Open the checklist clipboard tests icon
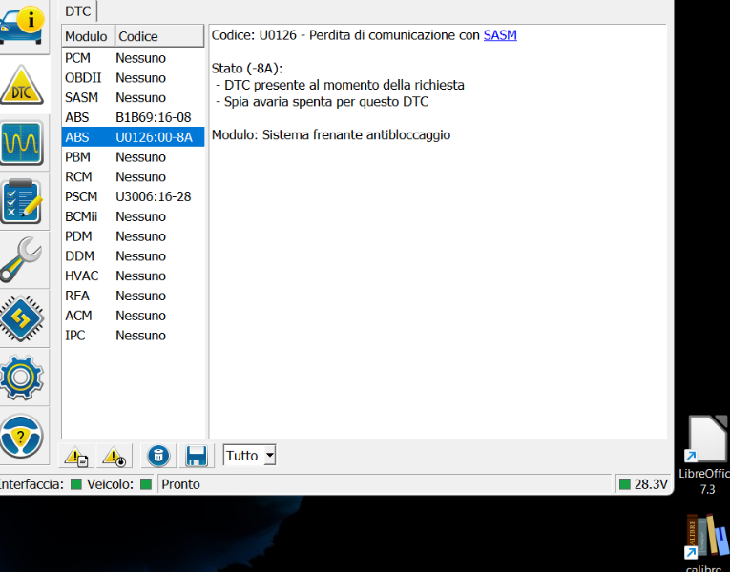Viewport: 730px width, 572px height. coord(21,201)
